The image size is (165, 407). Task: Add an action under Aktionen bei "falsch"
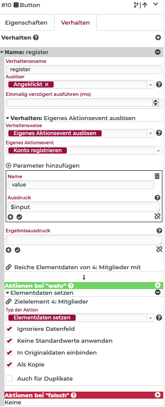[x=158, y=395]
